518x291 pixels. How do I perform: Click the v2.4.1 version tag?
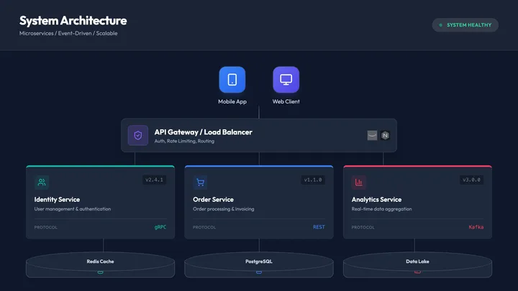[154, 180]
